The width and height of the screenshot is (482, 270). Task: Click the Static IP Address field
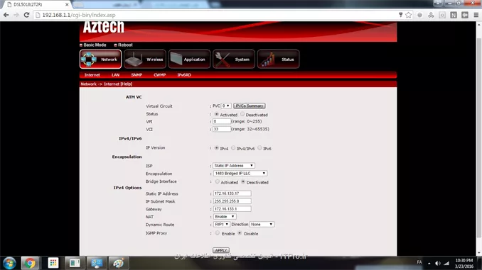[232, 193]
